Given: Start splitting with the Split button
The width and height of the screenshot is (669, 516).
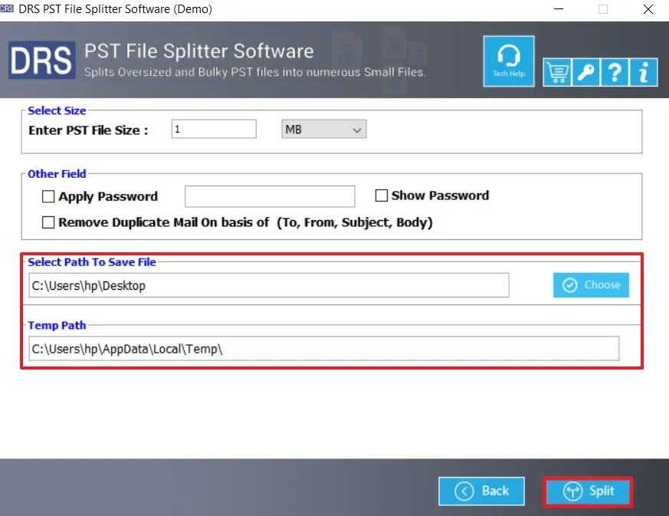Looking at the screenshot, I should click(589, 491).
